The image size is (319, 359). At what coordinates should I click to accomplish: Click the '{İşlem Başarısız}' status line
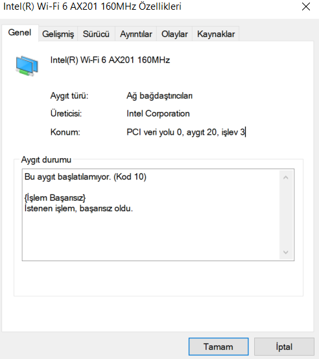(x=55, y=198)
